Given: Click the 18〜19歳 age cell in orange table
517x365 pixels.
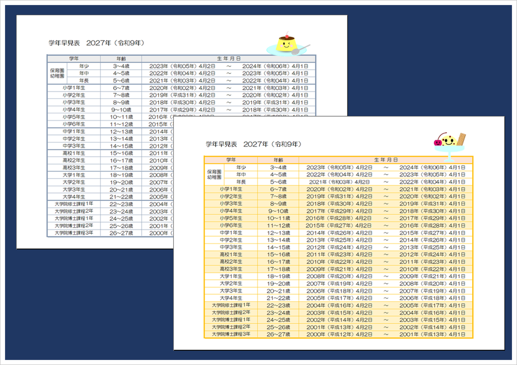Looking at the screenshot, I should click(x=278, y=276).
